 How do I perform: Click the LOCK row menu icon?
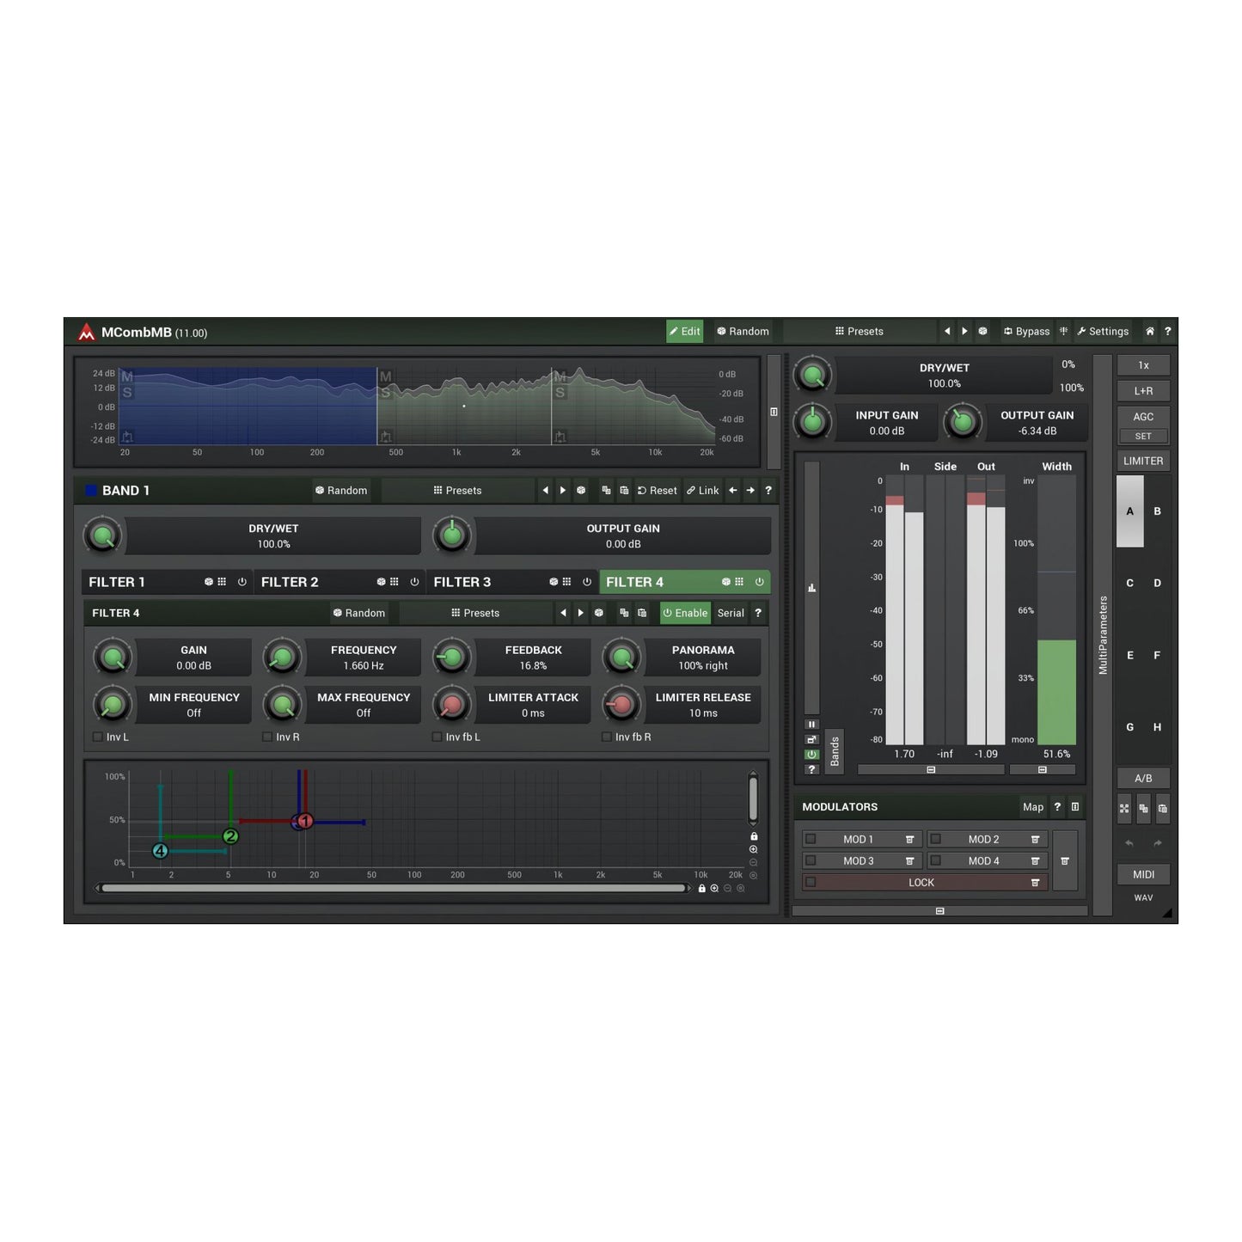pyautogui.click(x=1035, y=883)
